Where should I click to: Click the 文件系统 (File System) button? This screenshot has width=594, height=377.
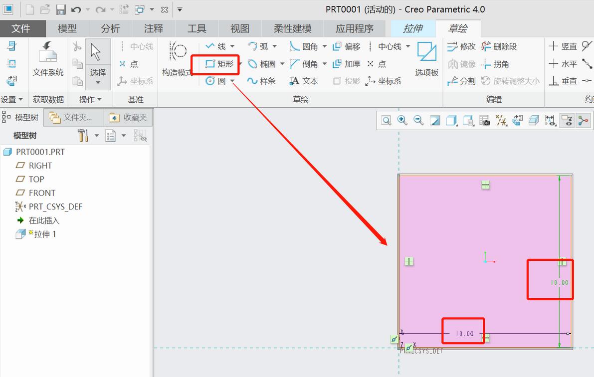(x=48, y=59)
